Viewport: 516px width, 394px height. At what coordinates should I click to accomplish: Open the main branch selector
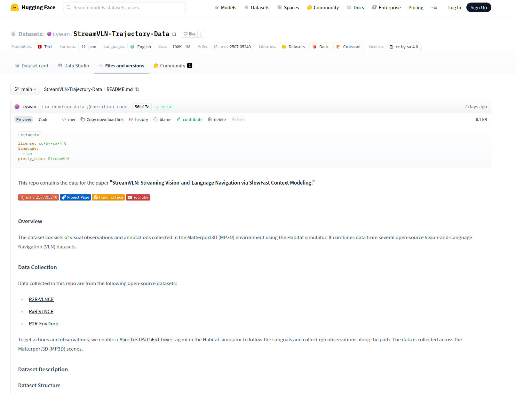[25, 89]
